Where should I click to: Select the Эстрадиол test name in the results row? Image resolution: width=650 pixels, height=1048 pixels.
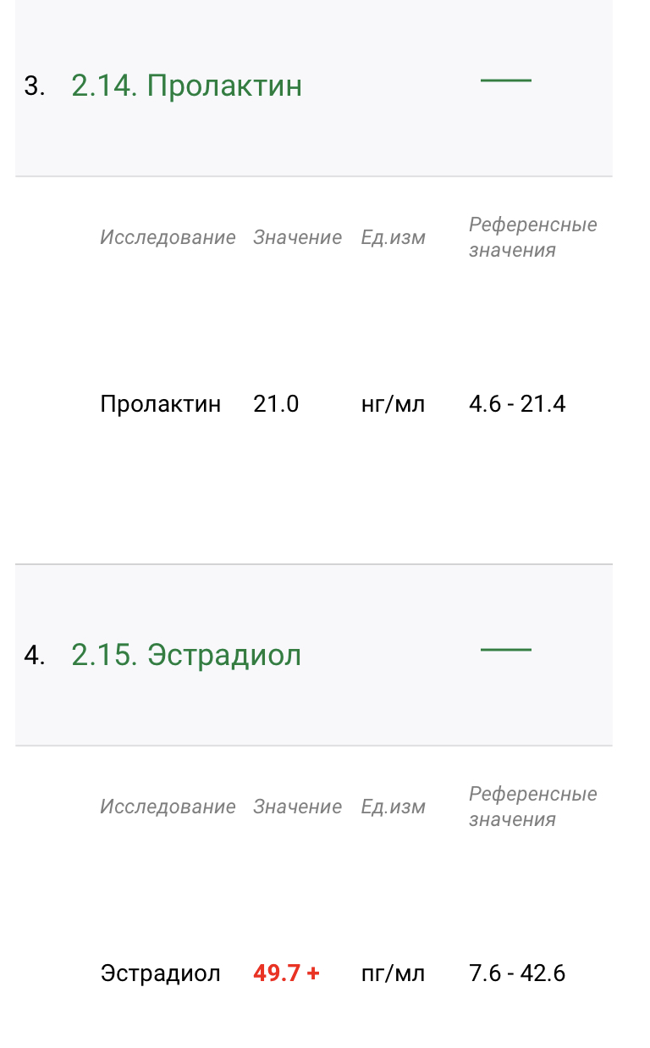tap(160, 973)
